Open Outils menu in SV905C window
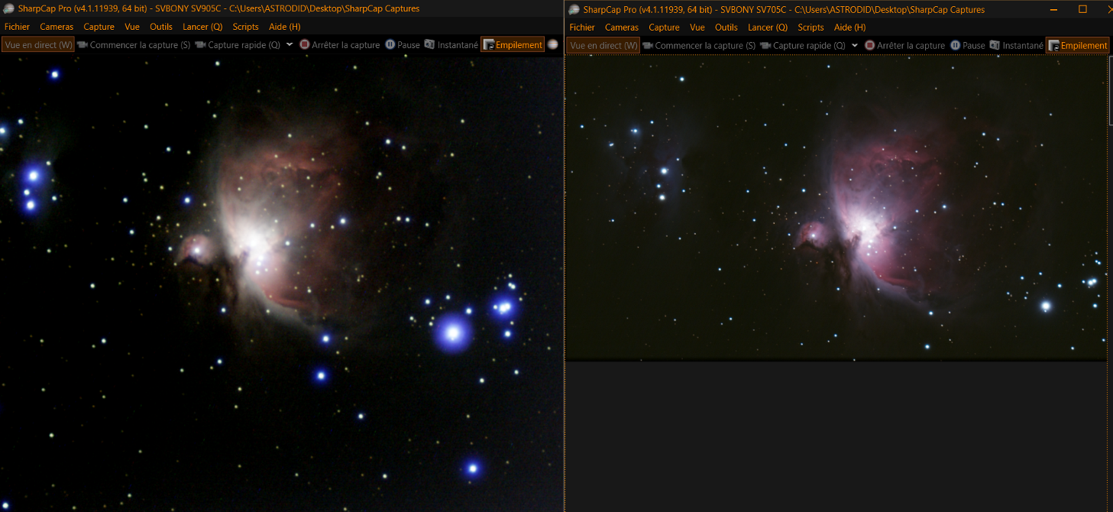1113x512 pixels. [161, 27]
